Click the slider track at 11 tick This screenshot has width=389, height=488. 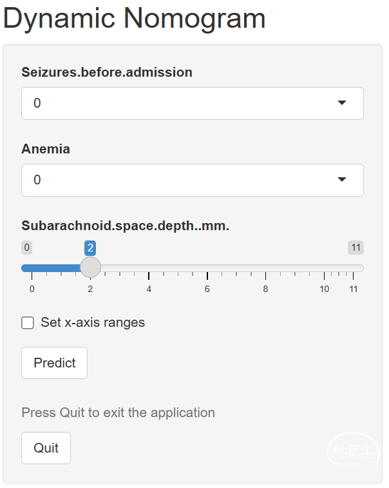click(353, 268)
